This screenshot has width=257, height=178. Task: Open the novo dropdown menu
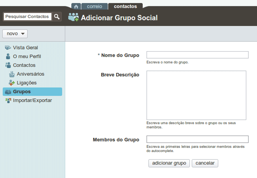[15, 33]
